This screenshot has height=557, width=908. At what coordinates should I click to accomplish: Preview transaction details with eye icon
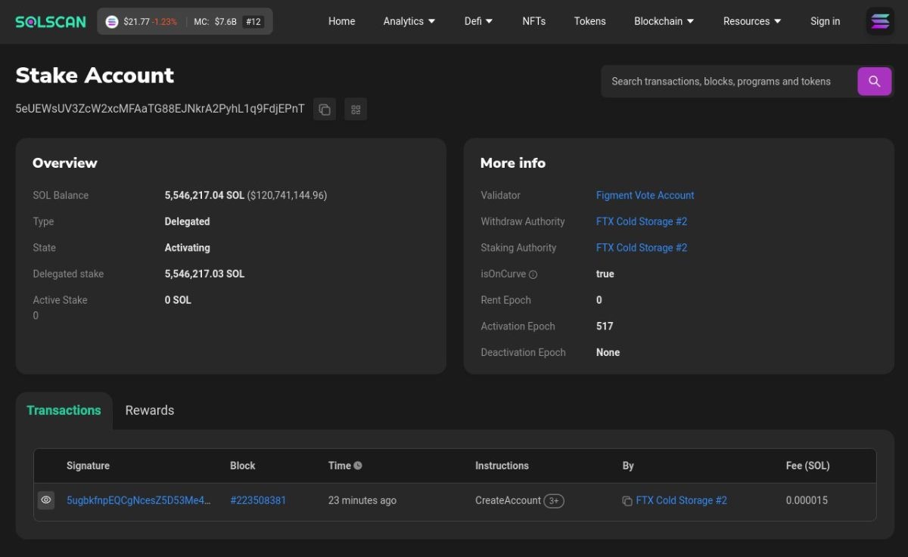(x=46, y=500)
